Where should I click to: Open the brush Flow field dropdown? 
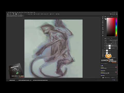tap(38, 14)
